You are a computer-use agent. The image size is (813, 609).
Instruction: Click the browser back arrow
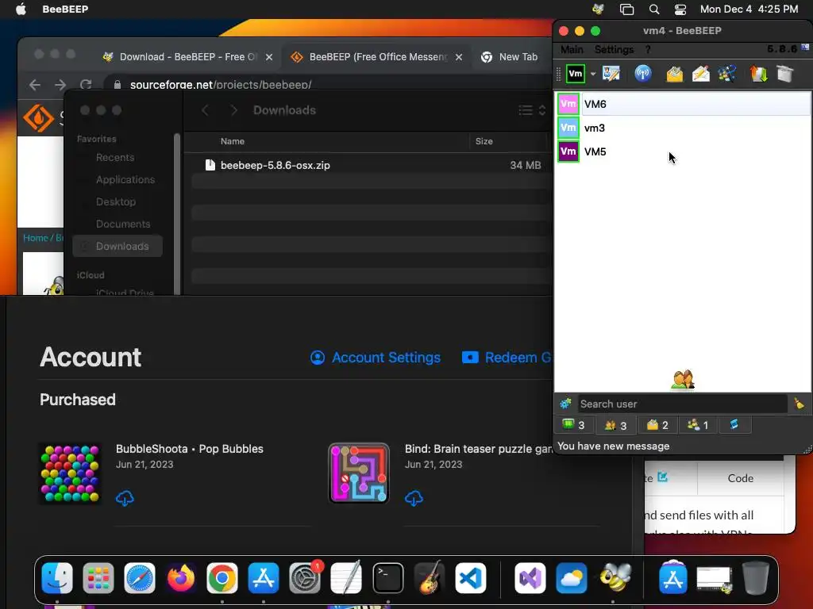tap(35, 85)
